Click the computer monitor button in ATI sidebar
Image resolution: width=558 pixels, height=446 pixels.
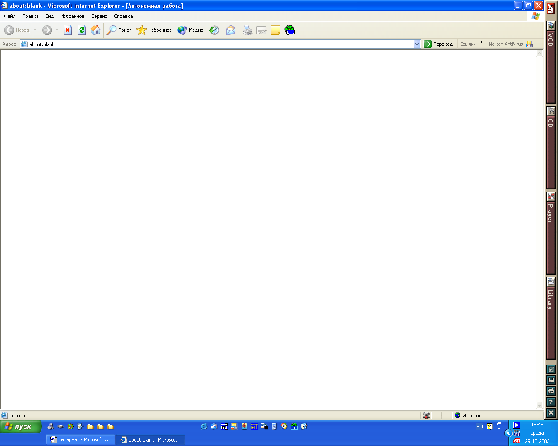551,380
